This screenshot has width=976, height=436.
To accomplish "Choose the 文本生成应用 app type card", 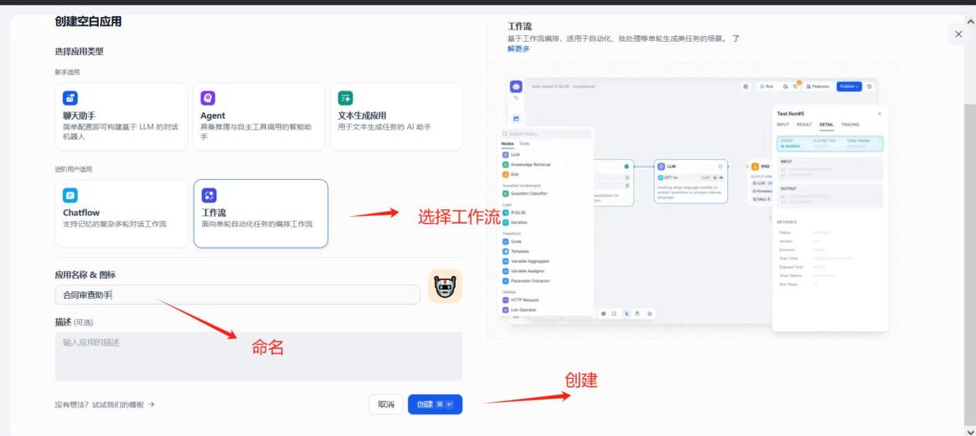I will 396,116.
